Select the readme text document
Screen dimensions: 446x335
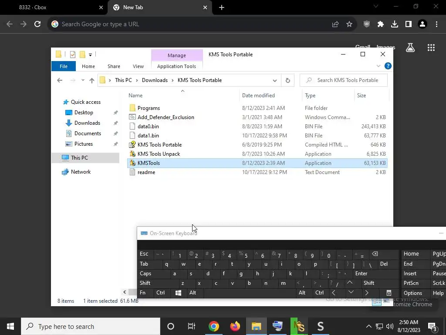click(257, 172)
